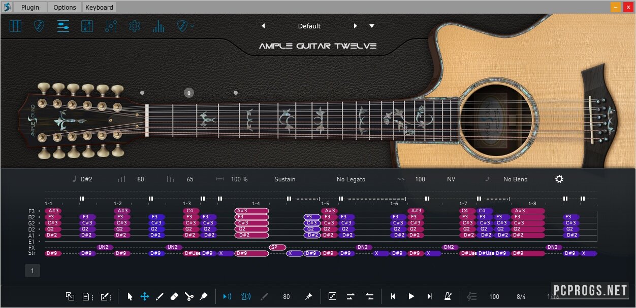Select the eraser tool
Image resolution: width=636 pixels, height=308 pixels.
pos(174,296)
